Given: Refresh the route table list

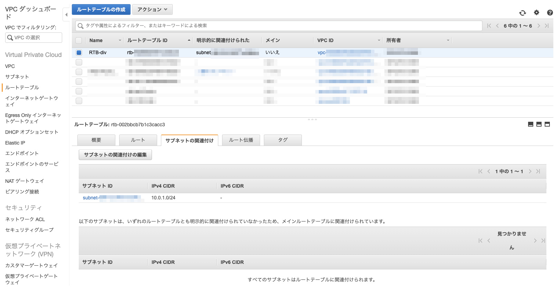Looking at the screenshot, I should (x=523, y=13).
